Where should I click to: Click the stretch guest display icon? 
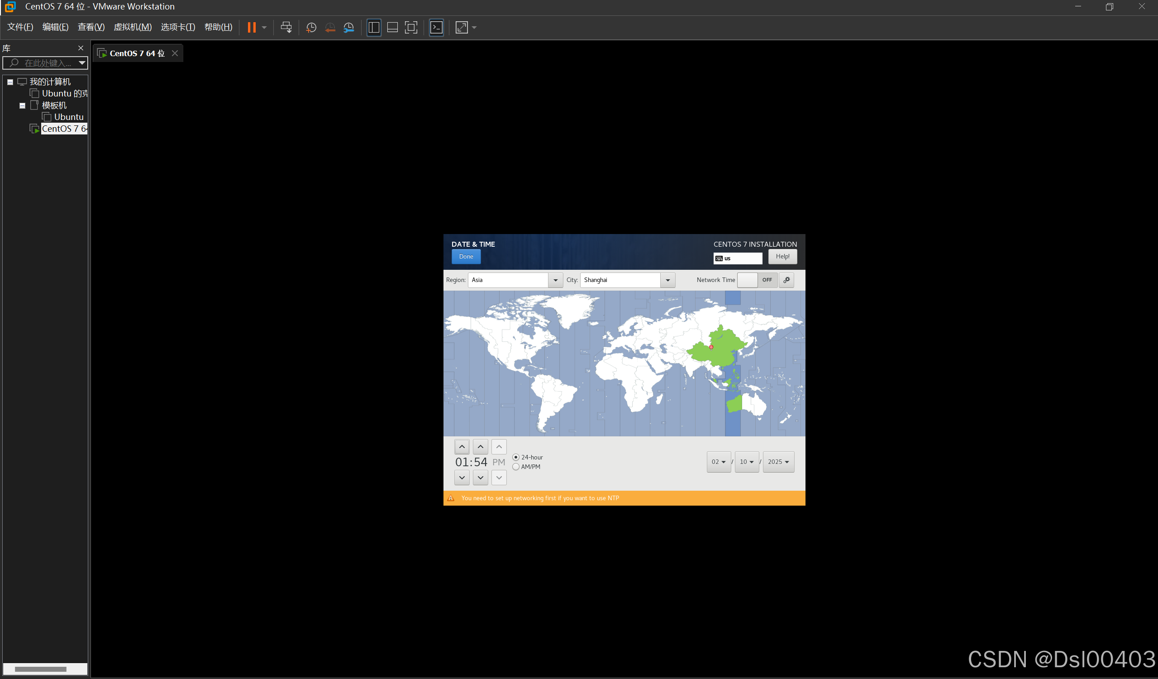462,28
